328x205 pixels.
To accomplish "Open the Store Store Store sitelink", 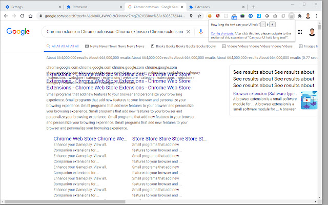I will (170, 139).
